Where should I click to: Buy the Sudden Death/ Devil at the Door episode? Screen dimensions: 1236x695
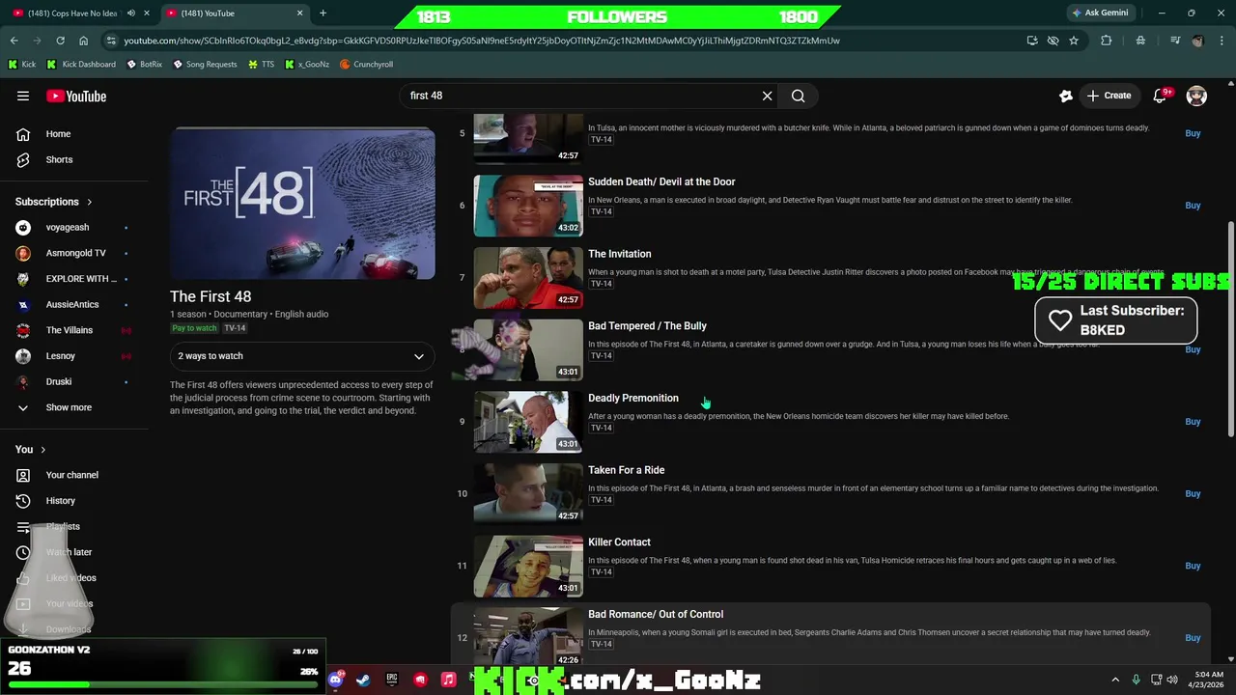(x=1193, y=206)
